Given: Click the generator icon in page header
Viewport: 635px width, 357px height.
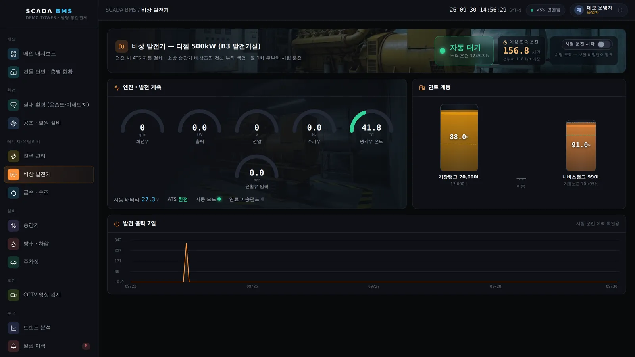Looking at the screenshot, I should (122, 46).
